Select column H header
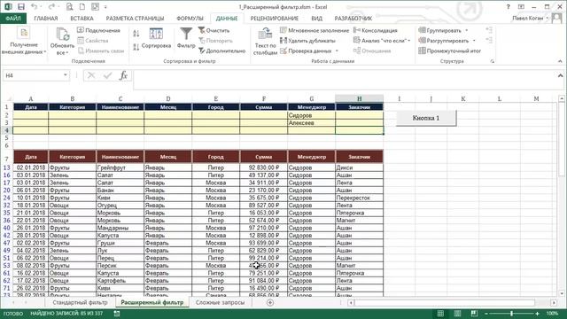The image size is (567, 319). tap(359, 98)
